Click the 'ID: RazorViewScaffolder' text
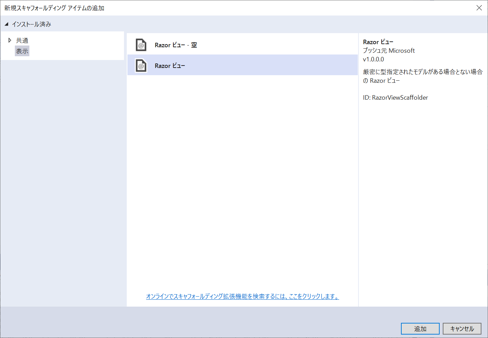The width and height of the screenshot is (488, 338). click(x=395, y=98)
